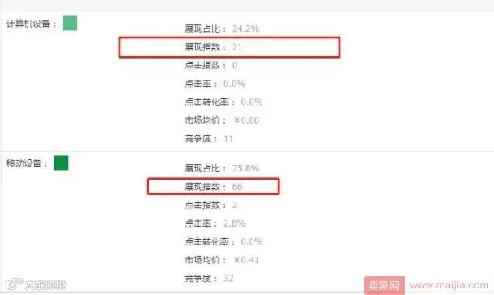Click mobile 市场均价 value ¥0.41

pos(246,260)
